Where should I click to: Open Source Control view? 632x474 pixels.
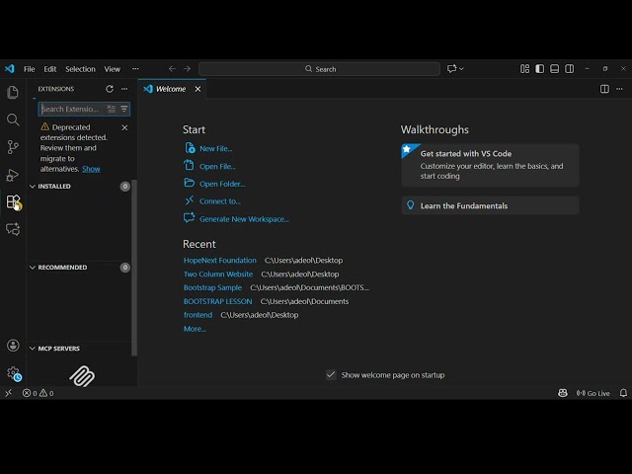click(x=13, y=147)
